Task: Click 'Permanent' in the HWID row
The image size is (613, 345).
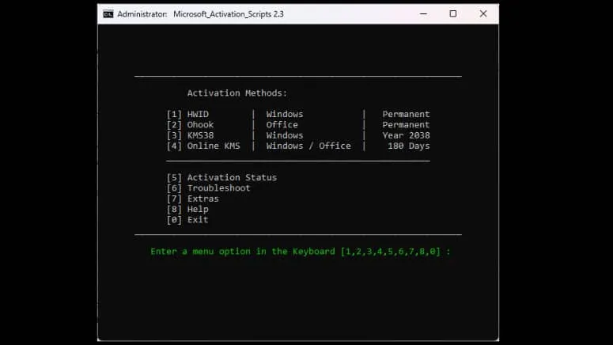Action: coord(407,114)
